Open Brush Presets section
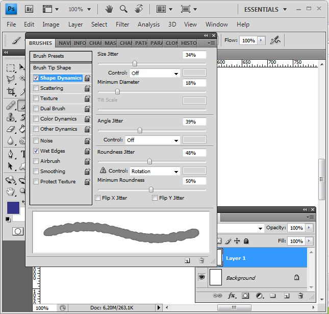Screen dimensions: 329x314 [61, 56]
